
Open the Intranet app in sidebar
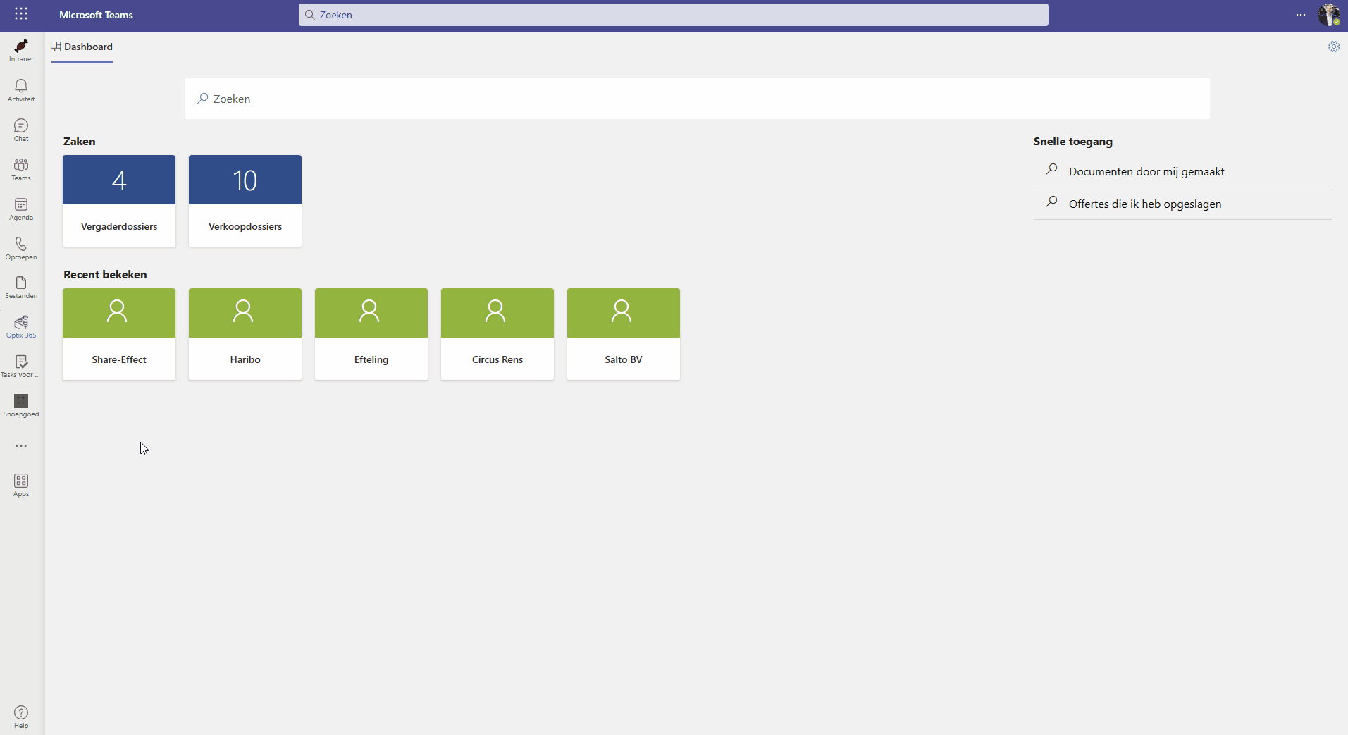21,51
